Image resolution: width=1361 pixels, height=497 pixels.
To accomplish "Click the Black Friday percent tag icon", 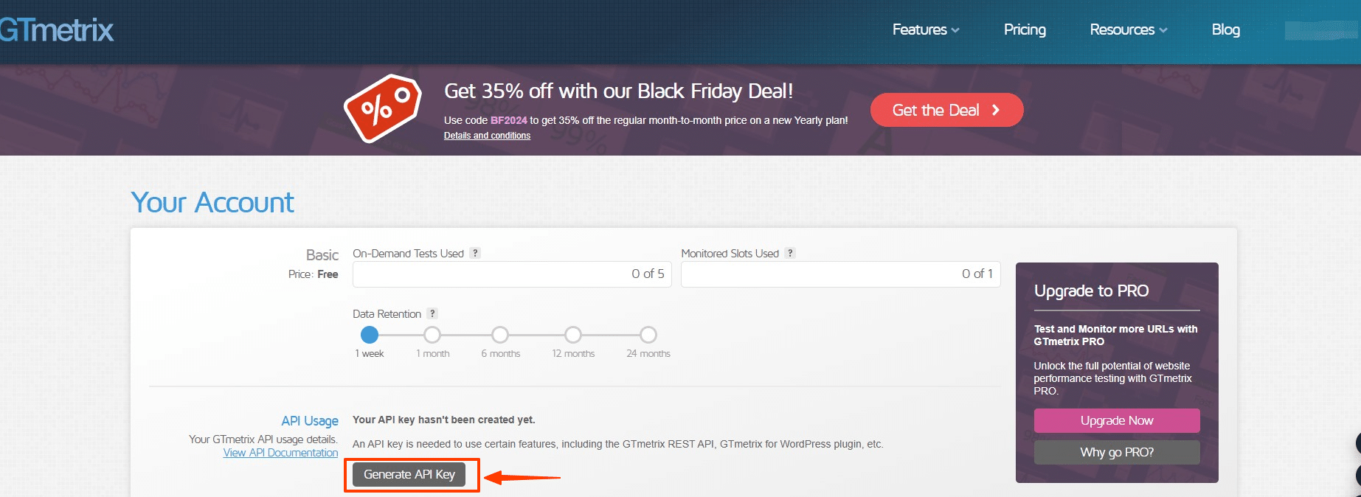I will point(382,108).
